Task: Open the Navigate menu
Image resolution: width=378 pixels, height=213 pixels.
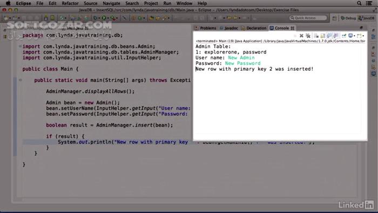Action: click(111, 3)
